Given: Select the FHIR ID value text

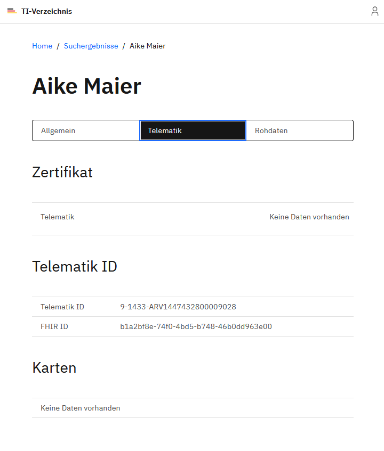Looking at the screenshot, I should (x=196, y=326).
